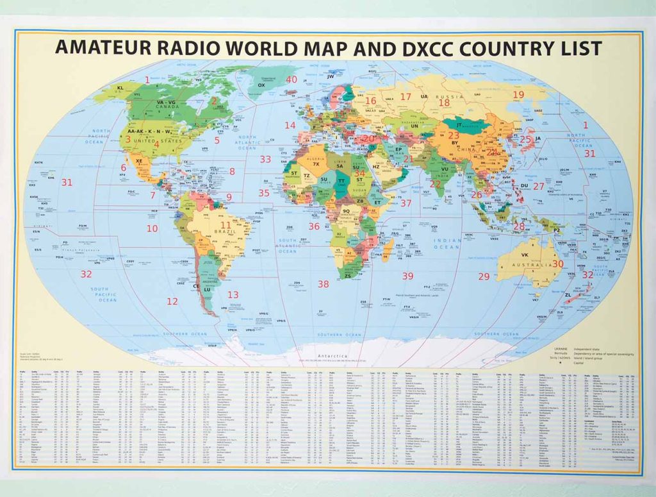Expand the UKRAINE legend heading
This screenshot has width=656, height=497.
(560, 350)
